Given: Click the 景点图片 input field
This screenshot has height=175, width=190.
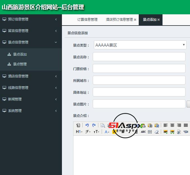Looking at the screenshot, I should tap(139, 104).
